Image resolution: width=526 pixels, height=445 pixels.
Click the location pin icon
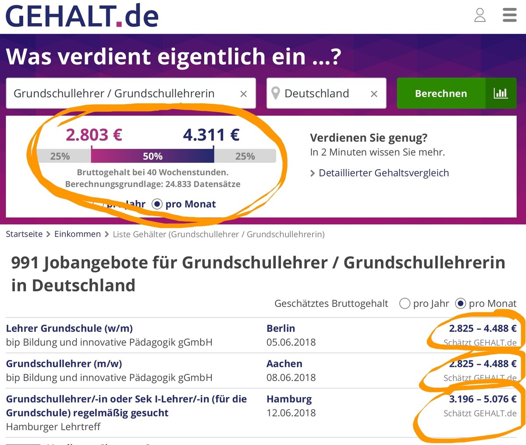point(276,93)
